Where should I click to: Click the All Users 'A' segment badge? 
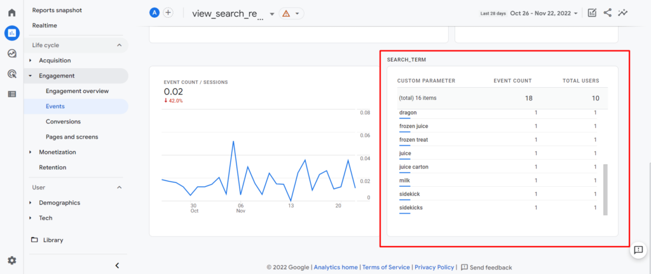pyautogui.click(x=154, y=13)
